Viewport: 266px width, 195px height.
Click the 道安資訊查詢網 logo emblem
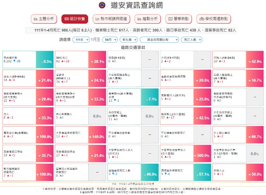click(102, 5)
